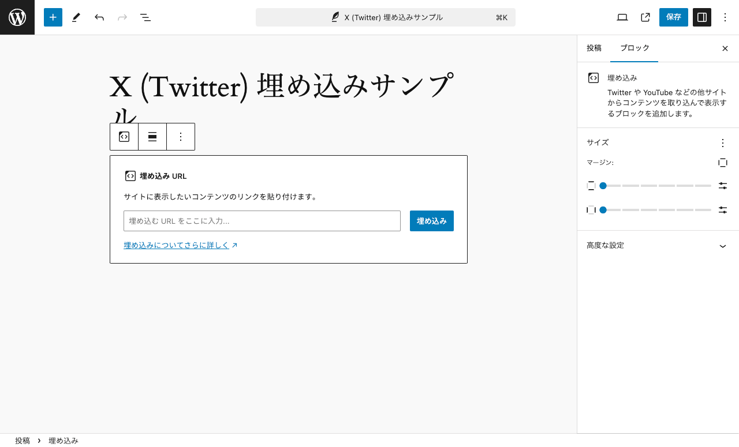Close the settings sidebar
The width and height of the screenshot is (739, 447).
725,48
